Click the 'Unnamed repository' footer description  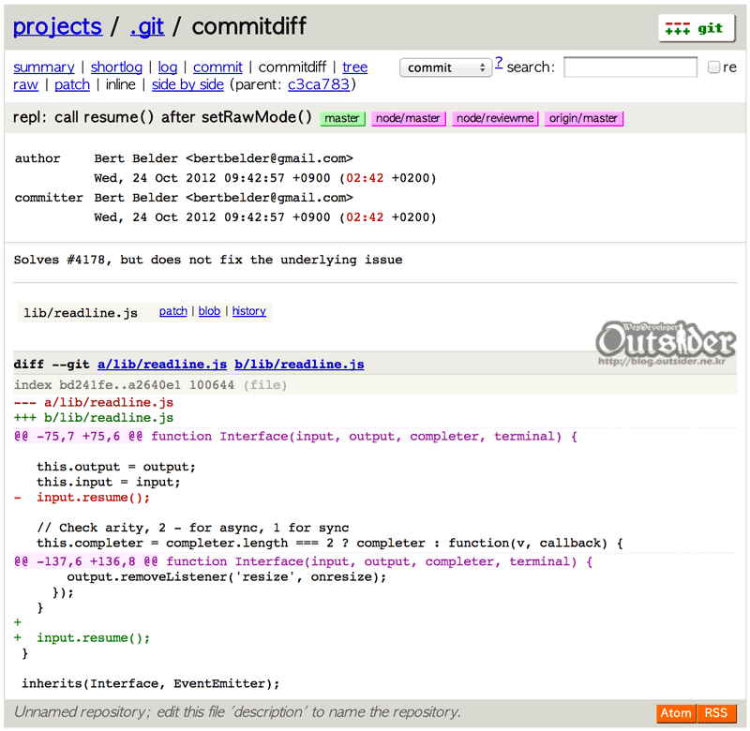tap(237, 712)
